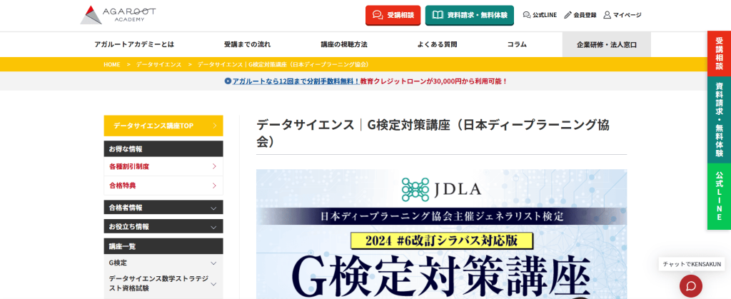Click the page title データサイエンス｜G検定対策講座

click(x=433, y=133)
